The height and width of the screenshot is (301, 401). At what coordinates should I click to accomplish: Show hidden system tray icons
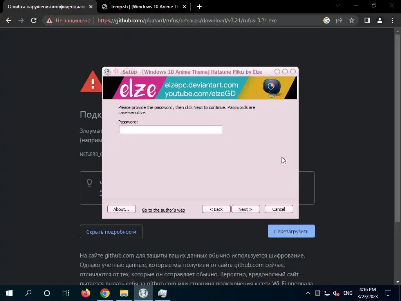click(308, 293)
